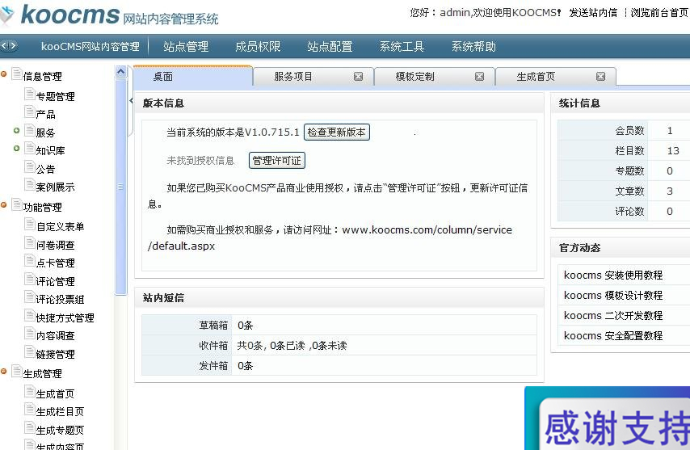The width and height of the screenshot is (690, 450).
Task: Click the 草稿箱 row label
Action: 213,326
